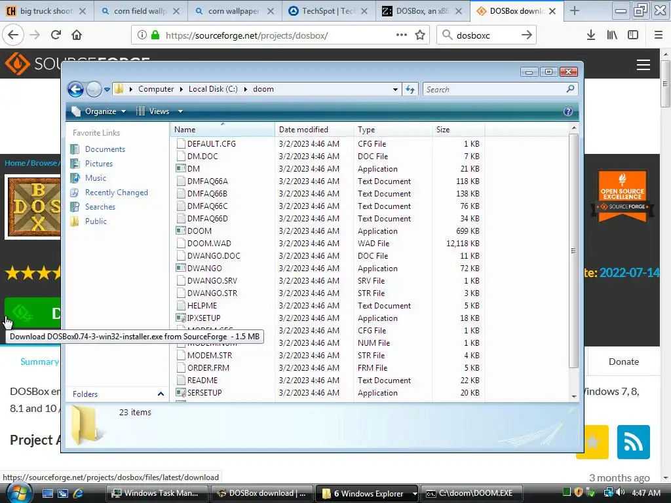Bookmark this page with the star
671x503 pixels.
[420, 35]
